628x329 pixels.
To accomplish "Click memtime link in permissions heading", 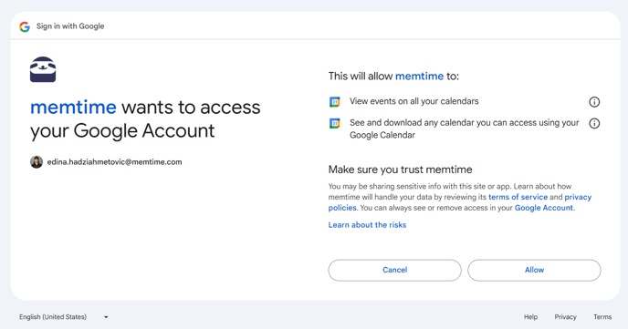I will pos(419,77).
